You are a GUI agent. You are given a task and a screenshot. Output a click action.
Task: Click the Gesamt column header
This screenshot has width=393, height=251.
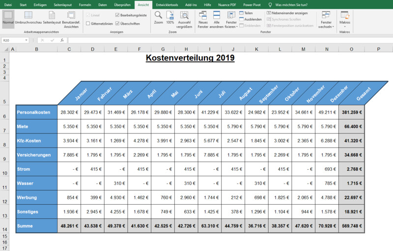click(364, 94)
